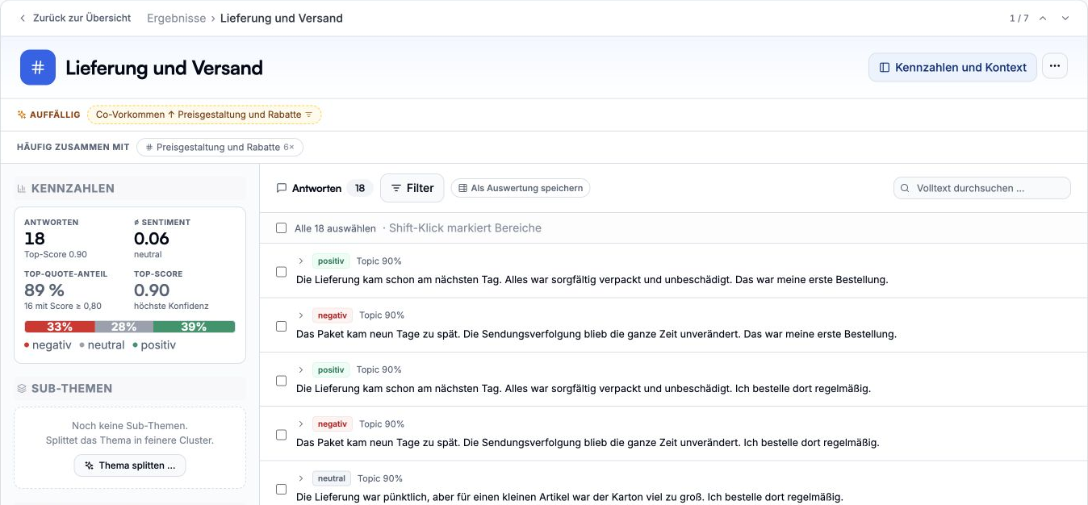Expand the first negativ response row
The height and width of the screenshot is (505, 1088).
click(301, 315)
